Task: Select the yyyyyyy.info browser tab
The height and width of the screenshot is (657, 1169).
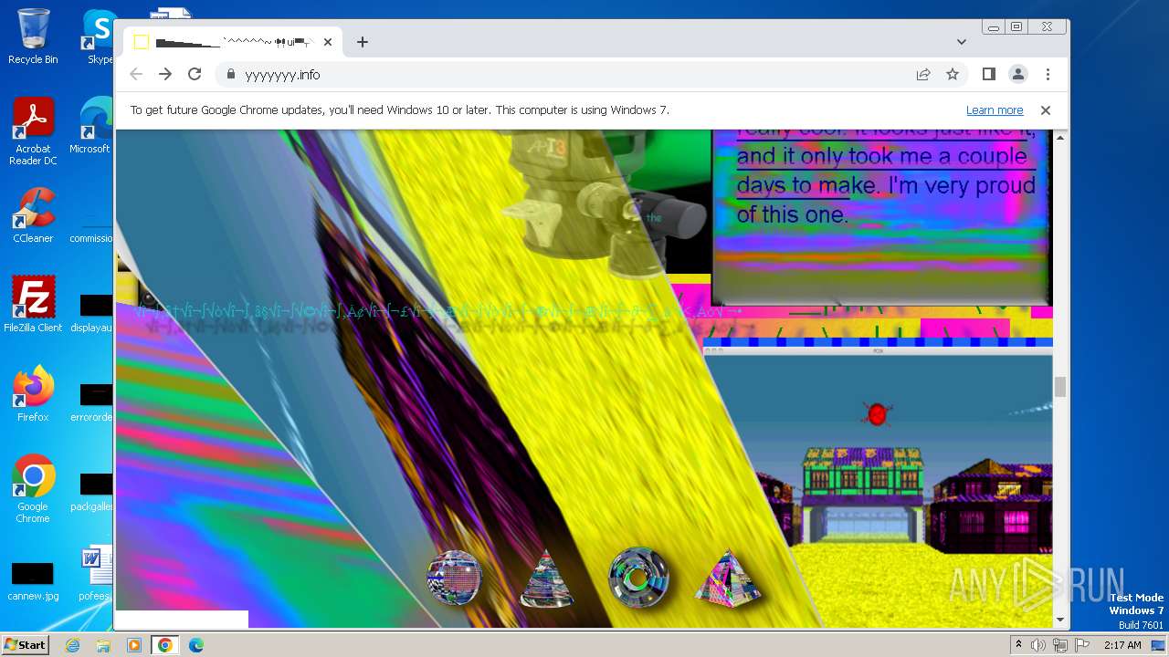Action: click(233, 42)
